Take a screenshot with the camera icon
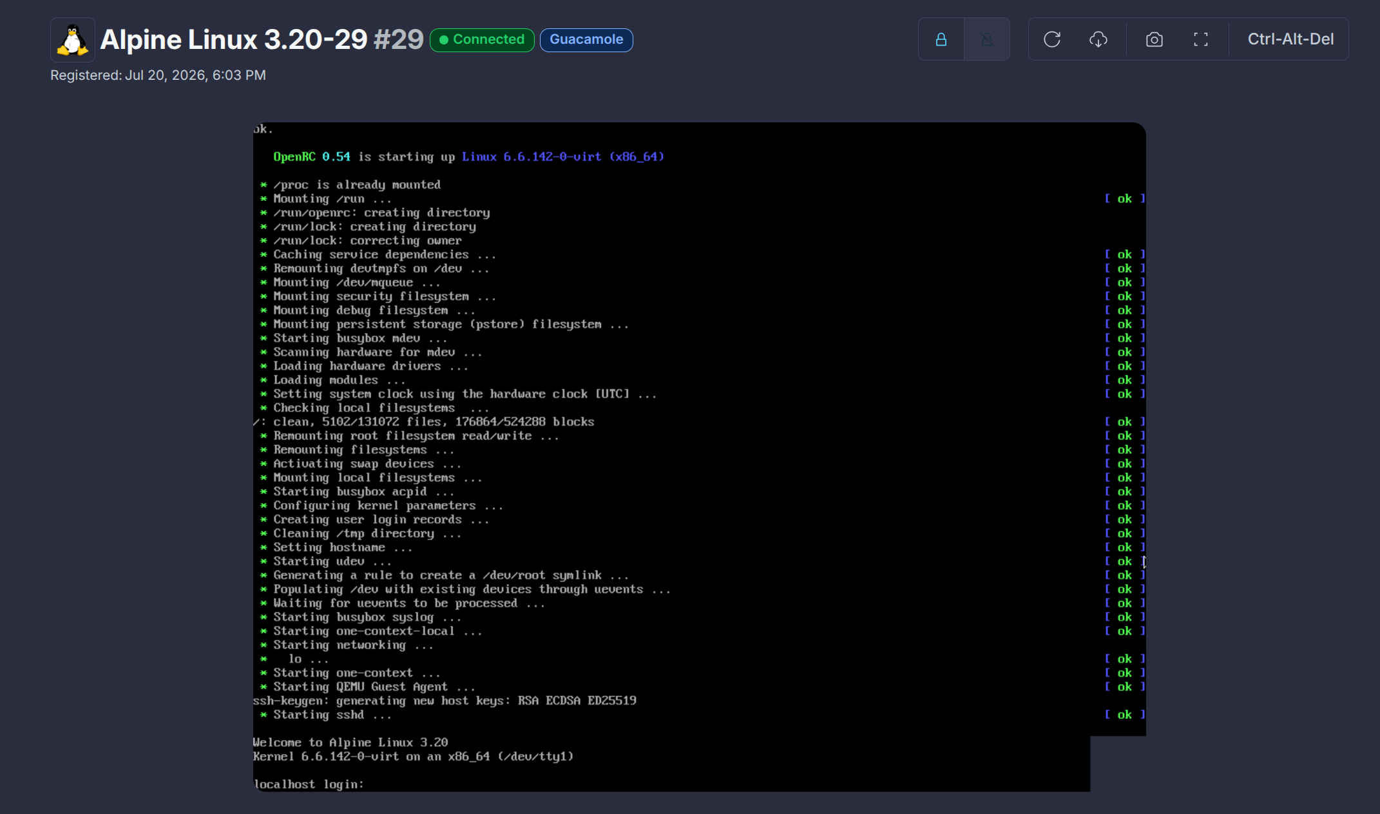The image size is (1380, 814). point(1155,39)
